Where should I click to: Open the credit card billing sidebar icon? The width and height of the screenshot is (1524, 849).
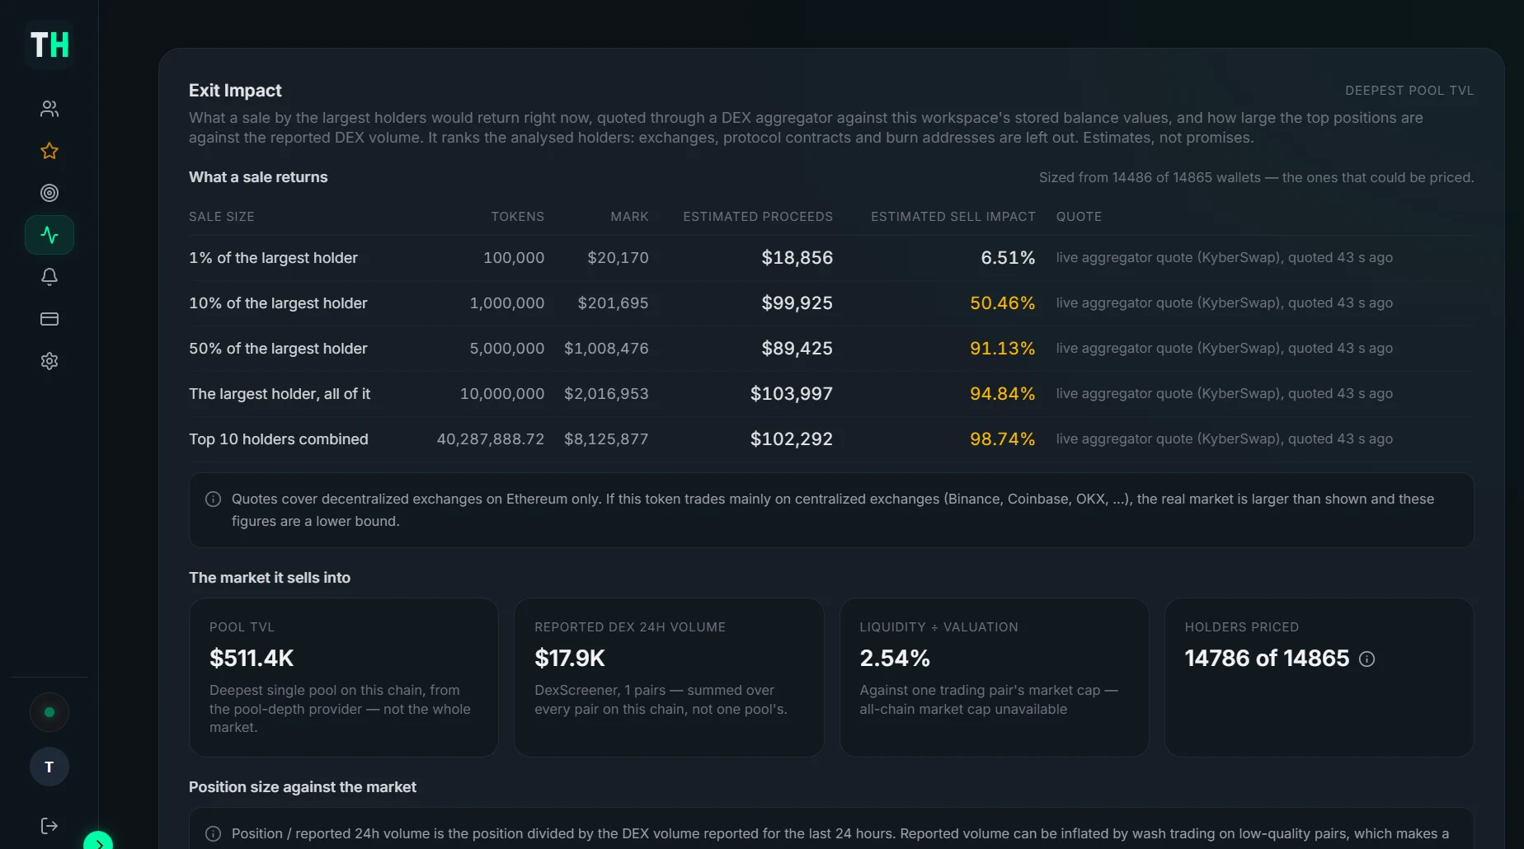point(49,319)
